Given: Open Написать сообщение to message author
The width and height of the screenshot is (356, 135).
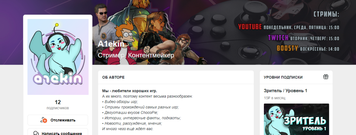Looking at the screenshot, I should point(58,132).
